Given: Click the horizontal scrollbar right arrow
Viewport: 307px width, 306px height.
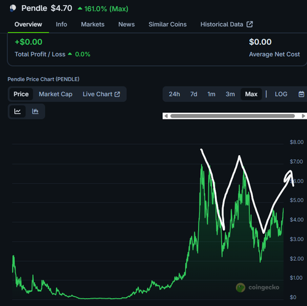Looking at the screenshot, I should point(303,116).
